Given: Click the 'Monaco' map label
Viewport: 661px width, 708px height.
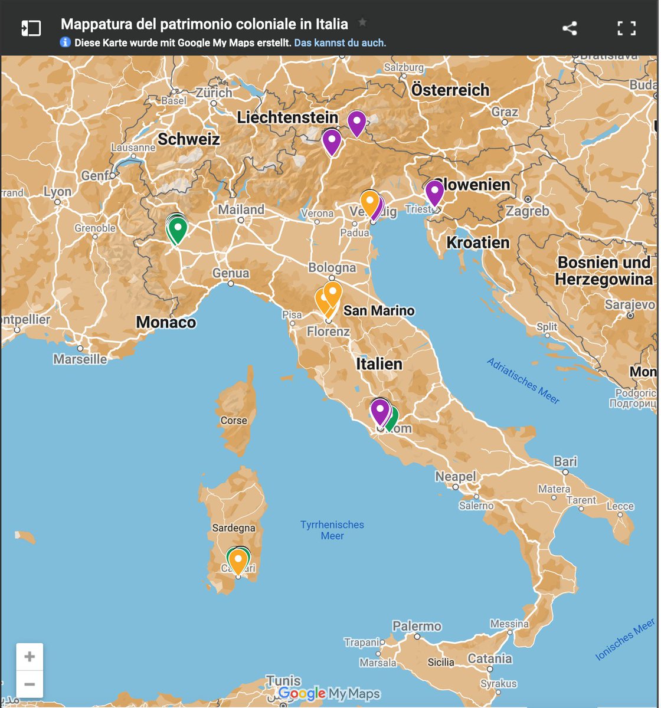Looking at the screenshot, I should (x=166, y=322).
